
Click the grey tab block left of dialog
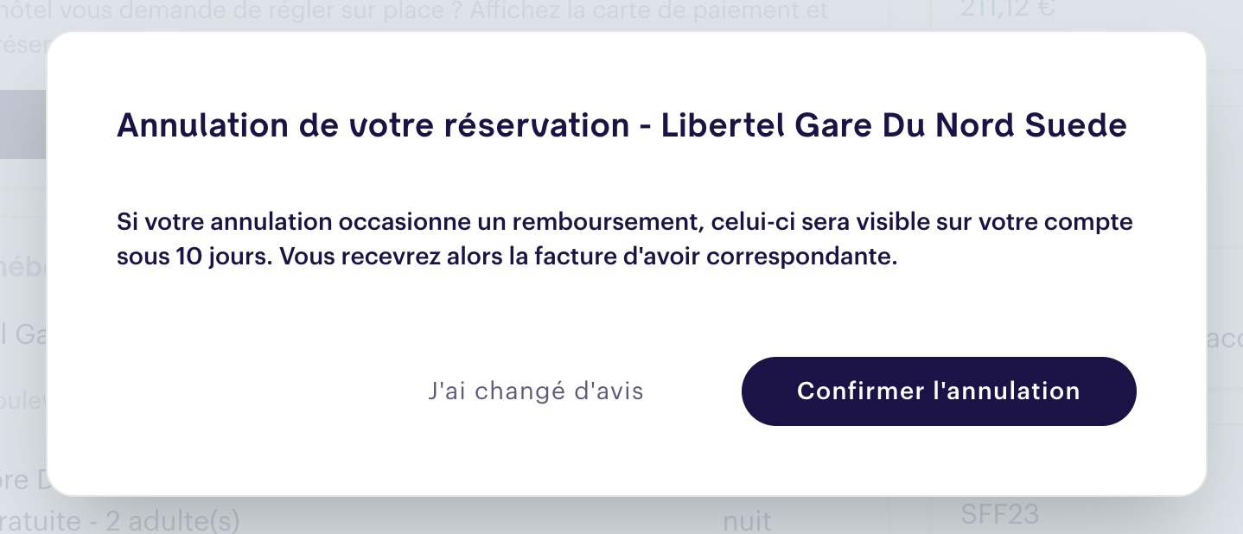pyautogui.click(x=23, y=124)
